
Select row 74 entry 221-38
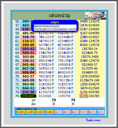(x=28, y=92)
